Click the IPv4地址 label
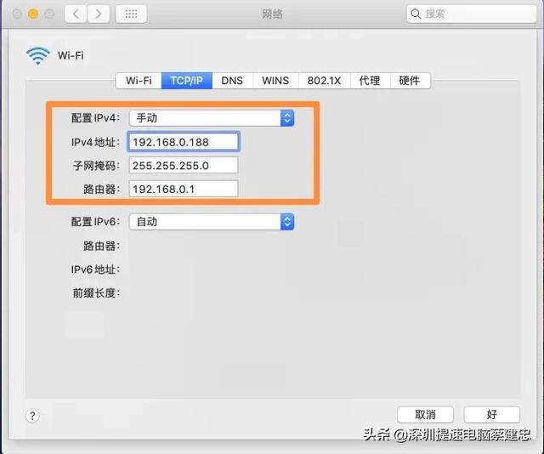544x454 pixels. tap(95, 142)
